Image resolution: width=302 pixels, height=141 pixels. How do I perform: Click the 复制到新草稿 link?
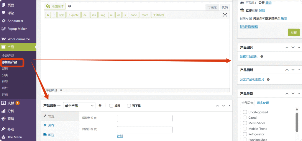pyautogui.click(x=249, y=27)
